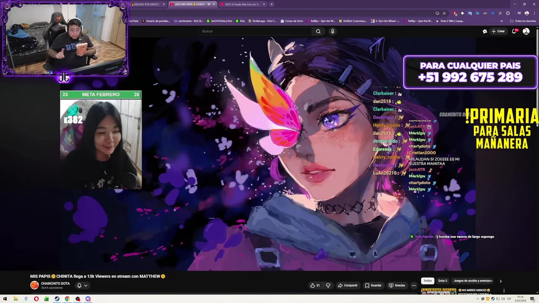Click the video title MIS PAPIS CHINITA
The width and height of the screenshot is (539, 303).
[97, 276]
